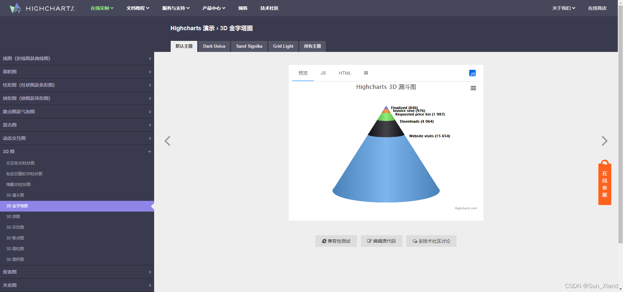Expand the 仪表图 category
Viewport: 623px width, 292px height.
pos(77,272)
